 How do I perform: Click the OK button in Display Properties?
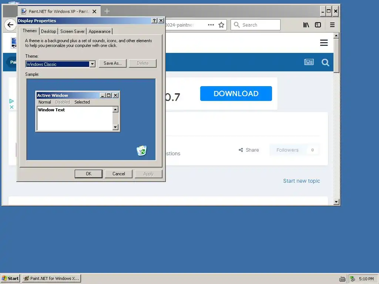pos(88,174)
